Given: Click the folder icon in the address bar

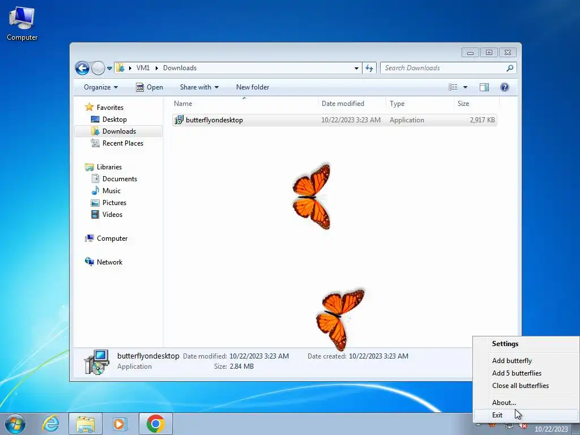Looking at the screenshot, I should 120,68.
